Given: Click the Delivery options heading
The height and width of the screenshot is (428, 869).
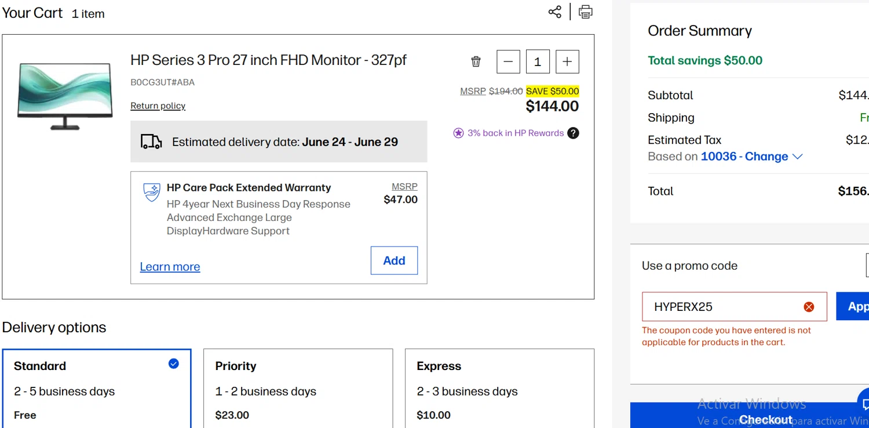Looking at the screenshot, I should pos(54,327).
